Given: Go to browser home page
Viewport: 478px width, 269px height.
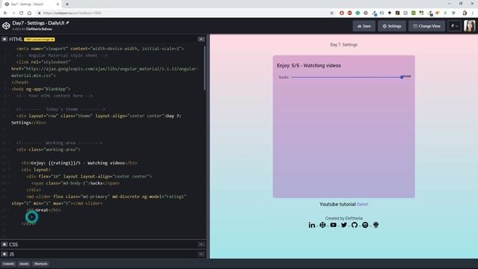Looking at the screenshot, I should [x=29, y=13].
